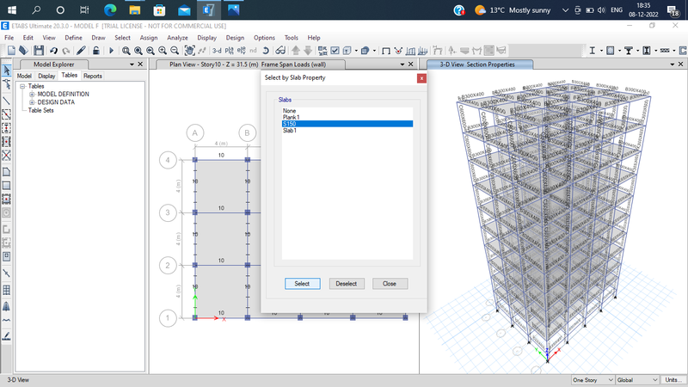Click the Units... status bar button
688x387 pixels.
point(673,380)
